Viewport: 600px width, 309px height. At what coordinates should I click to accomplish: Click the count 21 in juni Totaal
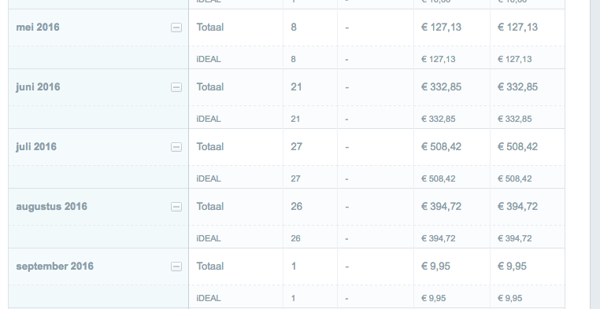(x=296, y=87)
